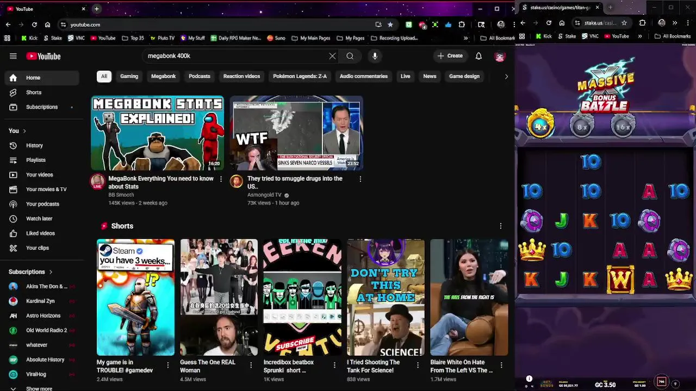Reload the YouTube browser page

point(34,24)
